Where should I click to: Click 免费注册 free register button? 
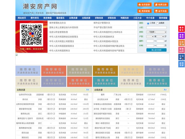pos(161,5)
